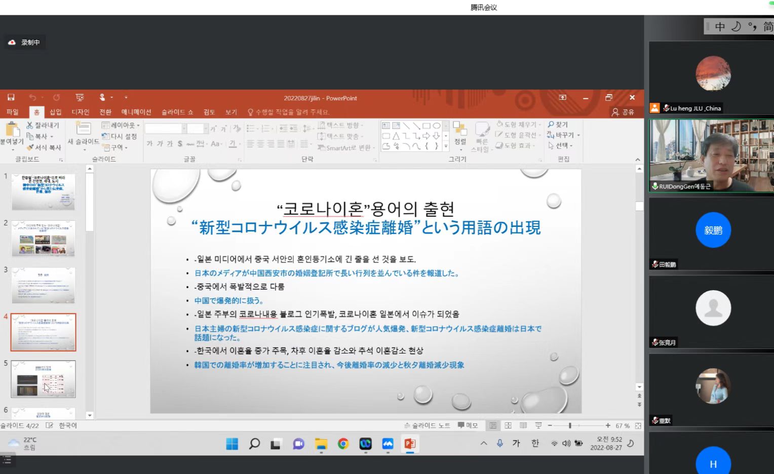Click the Format Painter (서식 복사) icon
774x474 pixels.
(x=30, y=147)
